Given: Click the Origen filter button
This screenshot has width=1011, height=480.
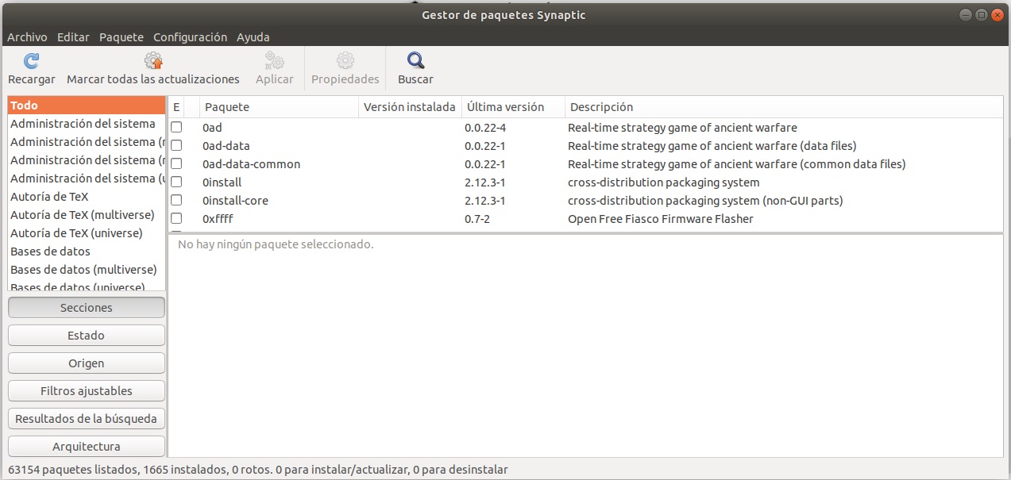Looking at the screenshot, I should point(87,363).
